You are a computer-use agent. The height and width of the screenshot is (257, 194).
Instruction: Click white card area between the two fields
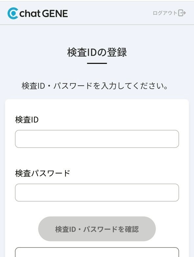pos(97,158)
